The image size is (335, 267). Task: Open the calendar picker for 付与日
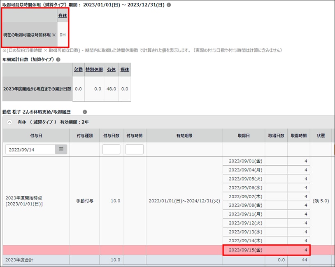pyautogui.click(x=61, y=149)
